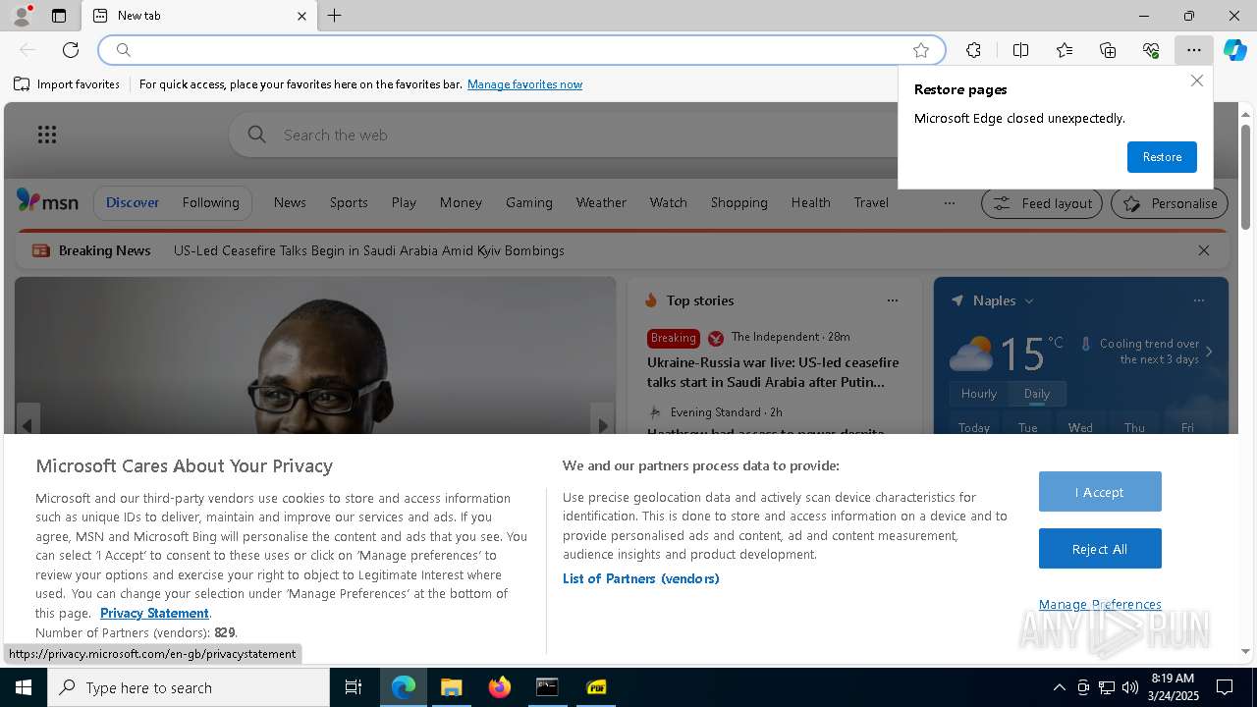Go to next slide in news carousel
This screenshot has height=707, width=1257.
pyautogui.click(x=603, y=424)
